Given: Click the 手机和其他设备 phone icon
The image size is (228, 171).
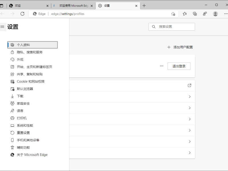Looking at the screenshot, I should [12, 140].
